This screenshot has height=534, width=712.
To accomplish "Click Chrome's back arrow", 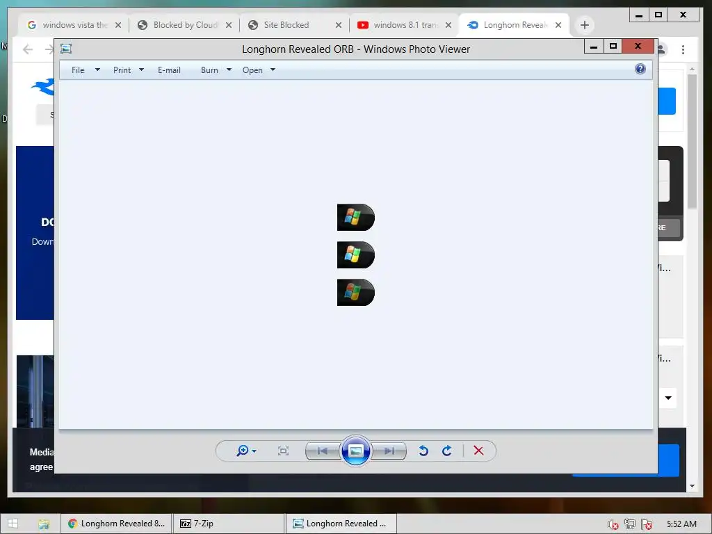I will (28, 49).
